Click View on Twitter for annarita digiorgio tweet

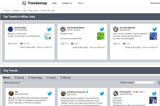click(150, 47)
